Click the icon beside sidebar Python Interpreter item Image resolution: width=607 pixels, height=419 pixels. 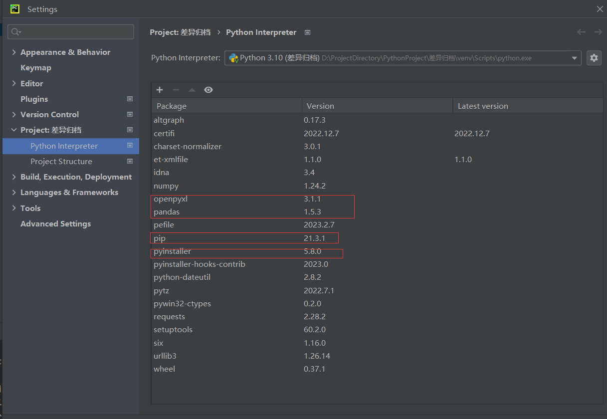[x=130, y=146]
